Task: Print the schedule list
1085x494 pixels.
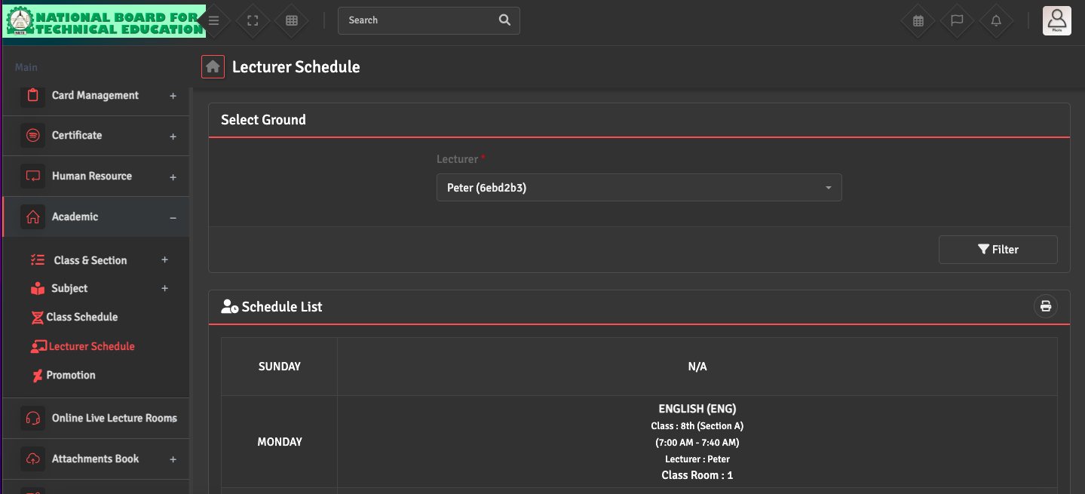Action: pos(1045,306)
